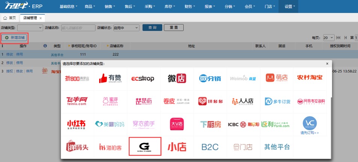Expand the 销售 menu
The height and width of the screenshot is (162, 358).
coord(110,6)
